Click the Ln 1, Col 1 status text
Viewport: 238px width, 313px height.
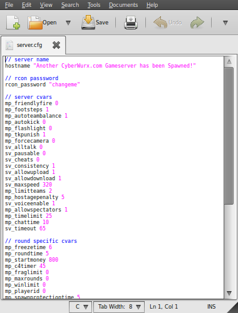coord(163,307)
